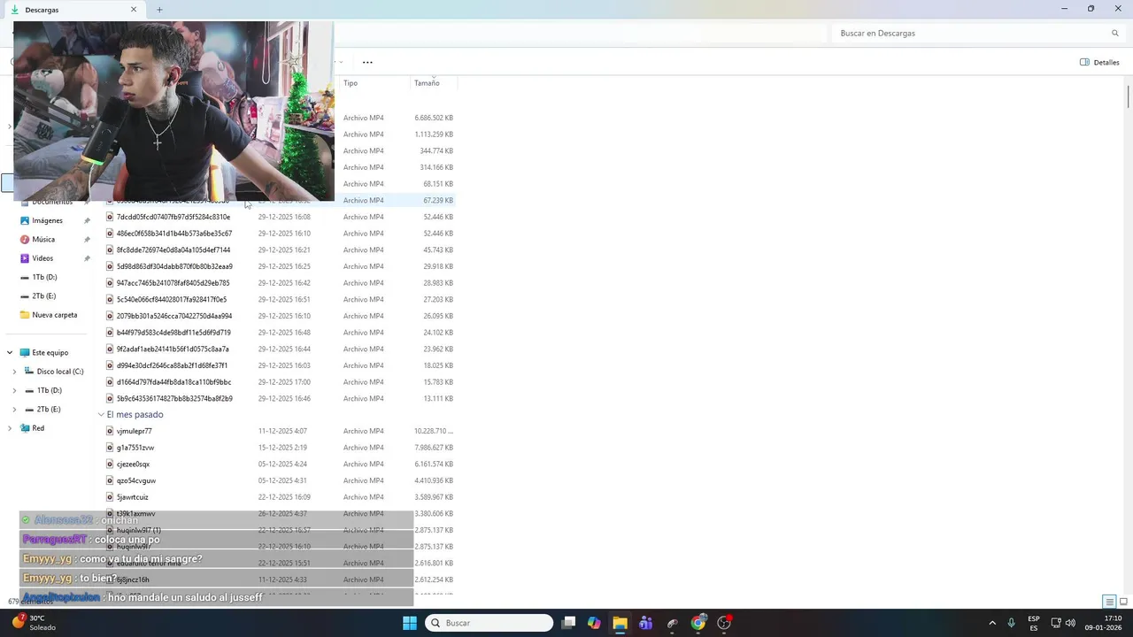1133x637 pixels.
Task: Launch Copilot from taskbar
Action: click(x=594, y=623)
